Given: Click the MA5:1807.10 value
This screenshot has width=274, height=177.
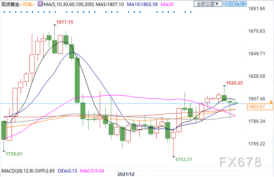Looking at the screenshot, I should tap(110, 4).
